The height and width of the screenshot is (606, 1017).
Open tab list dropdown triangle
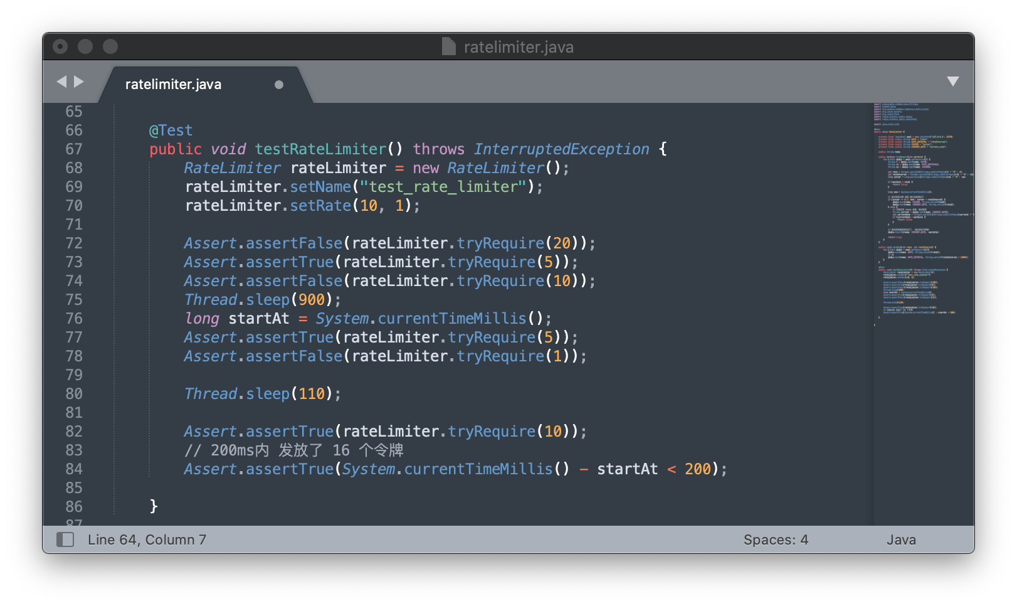coord(953,82)
